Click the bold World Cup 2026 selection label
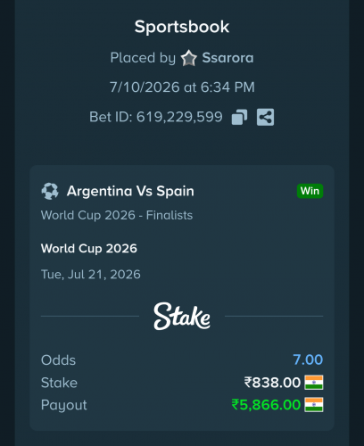This screenshot has height=446, width=364. pyautogui.click(x=89, y=248)
